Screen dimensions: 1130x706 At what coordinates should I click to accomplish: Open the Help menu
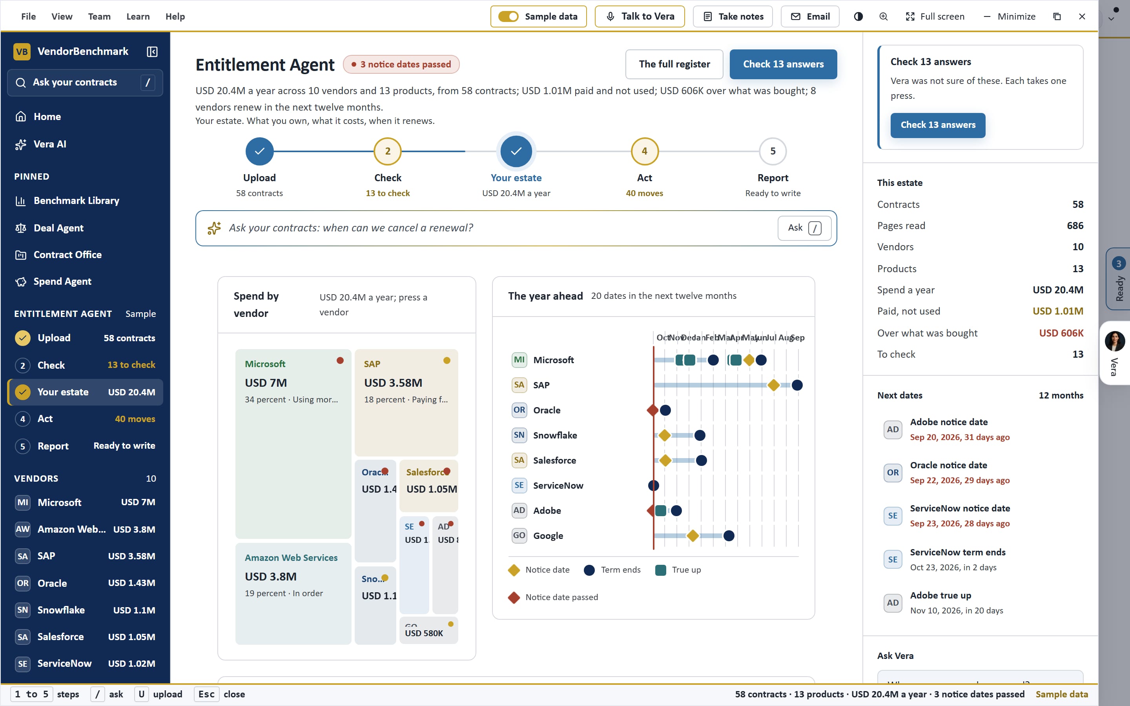tap(175, 16)
